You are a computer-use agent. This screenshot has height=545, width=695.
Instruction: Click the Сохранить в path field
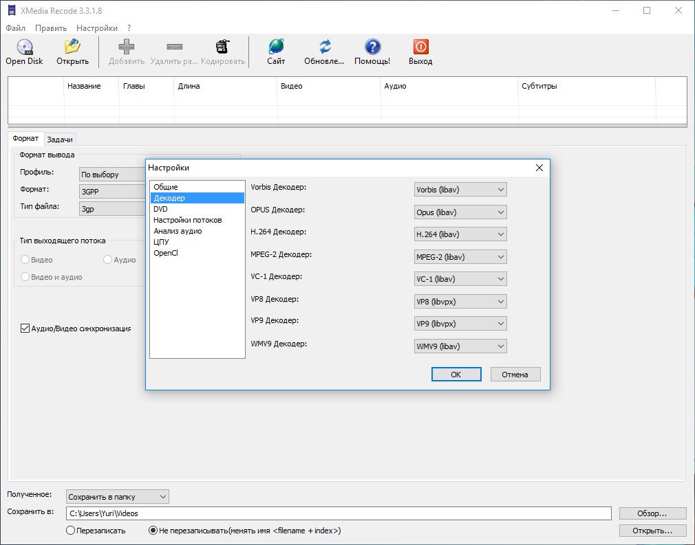(x=339, y=513)
